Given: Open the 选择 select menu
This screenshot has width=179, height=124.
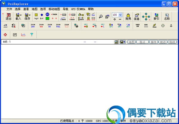Looking at the screenshot, I should coord(18,9).
